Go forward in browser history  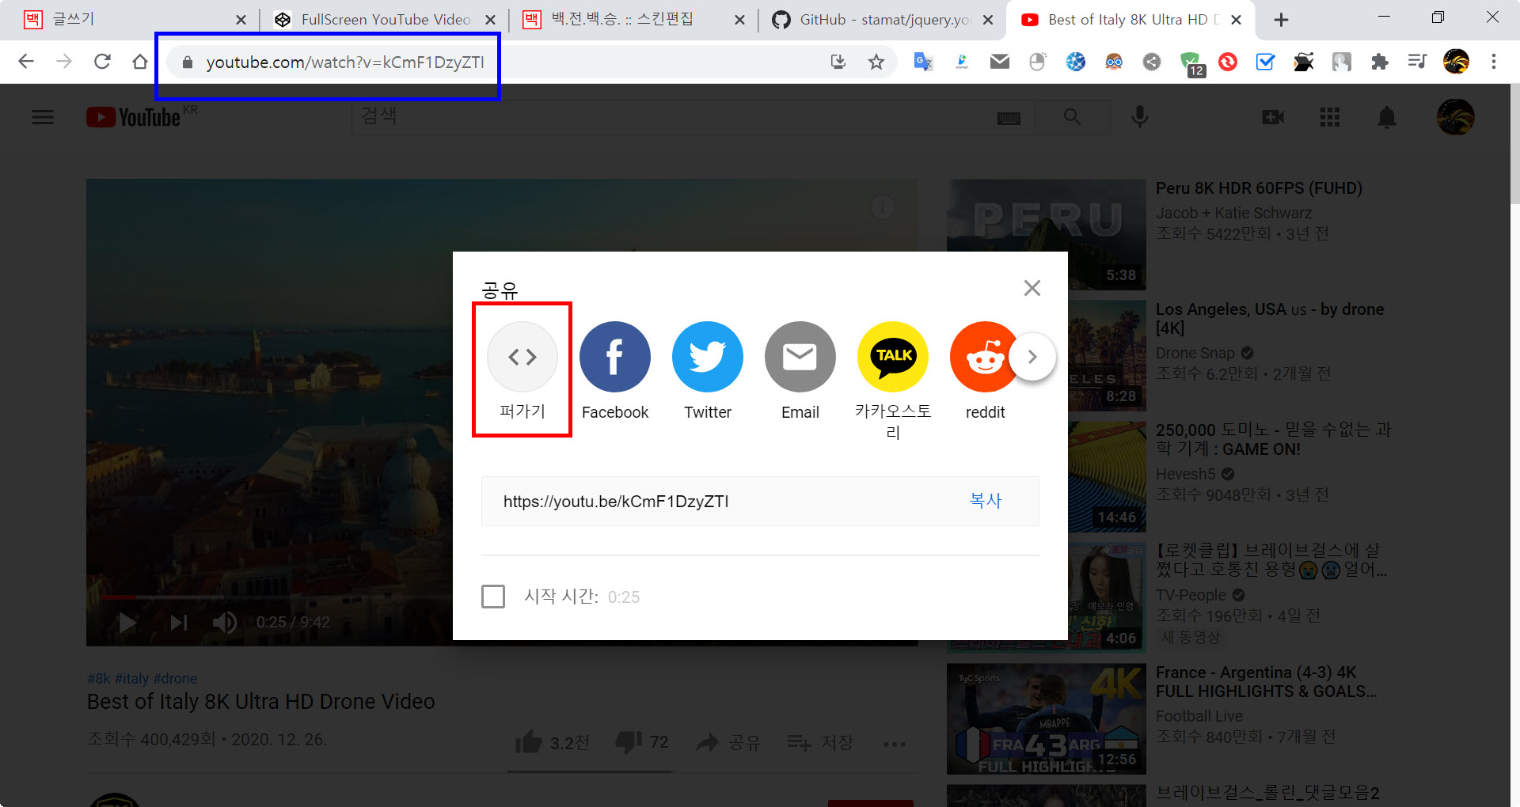click(64, 62)
